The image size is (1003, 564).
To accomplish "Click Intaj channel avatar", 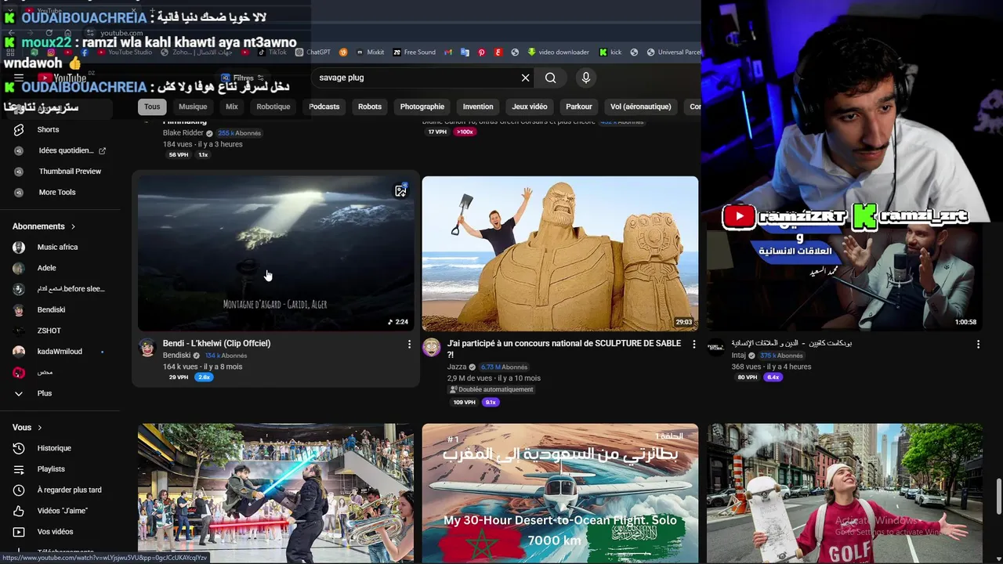I will (x=716, y=348).
